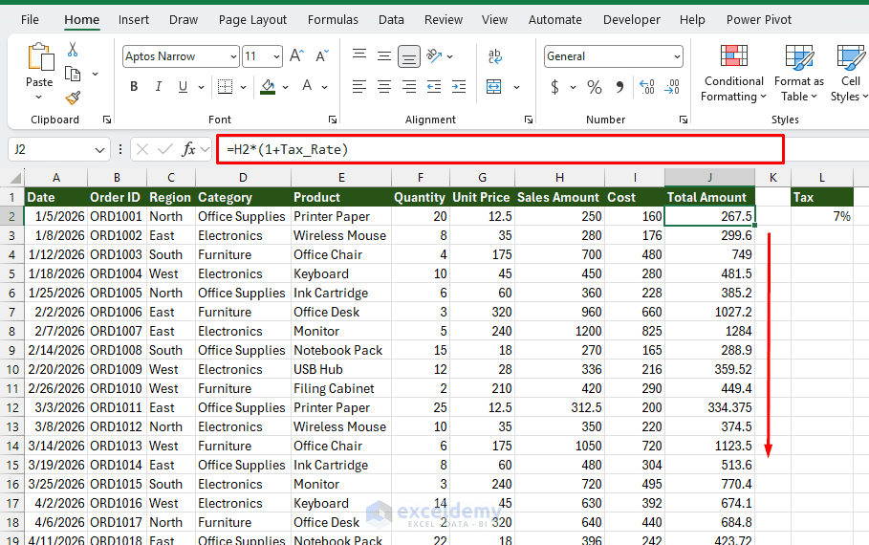Viewport: 869px width, 545px height.
Task: Open Format as Table gallery
Action: coord(798,74)
